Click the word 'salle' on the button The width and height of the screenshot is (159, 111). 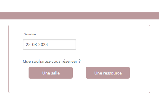55,73
